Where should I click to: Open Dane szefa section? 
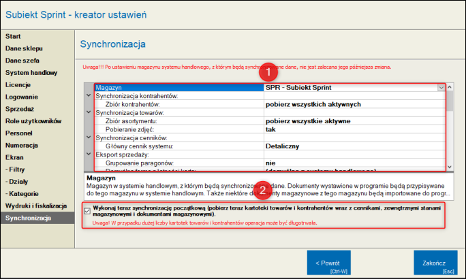(22, 61)
